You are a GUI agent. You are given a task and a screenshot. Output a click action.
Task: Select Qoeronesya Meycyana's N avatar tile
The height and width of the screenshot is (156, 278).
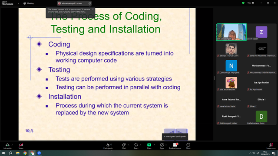coord(232,66)
